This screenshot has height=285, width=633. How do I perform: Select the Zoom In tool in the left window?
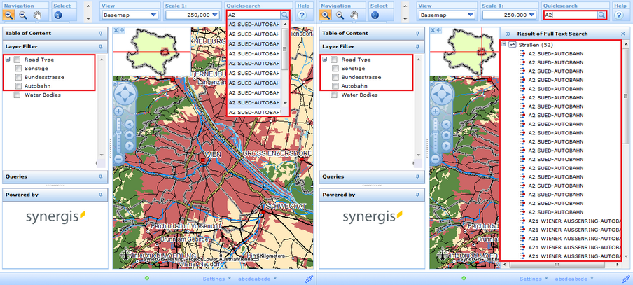pos(9,15)
